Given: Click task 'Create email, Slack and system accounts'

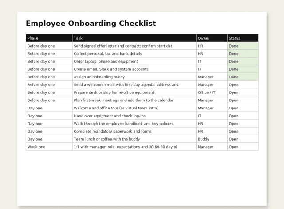Looking at the screenshot, I should point(134,69).
